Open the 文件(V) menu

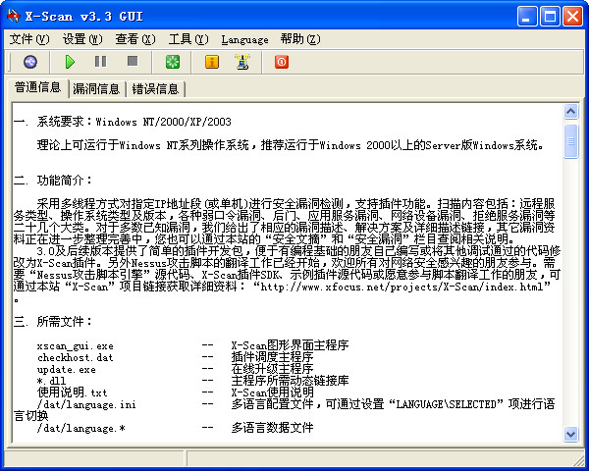[x=29, y=39]
